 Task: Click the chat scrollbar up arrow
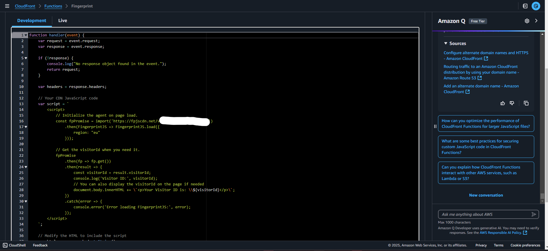542,34
